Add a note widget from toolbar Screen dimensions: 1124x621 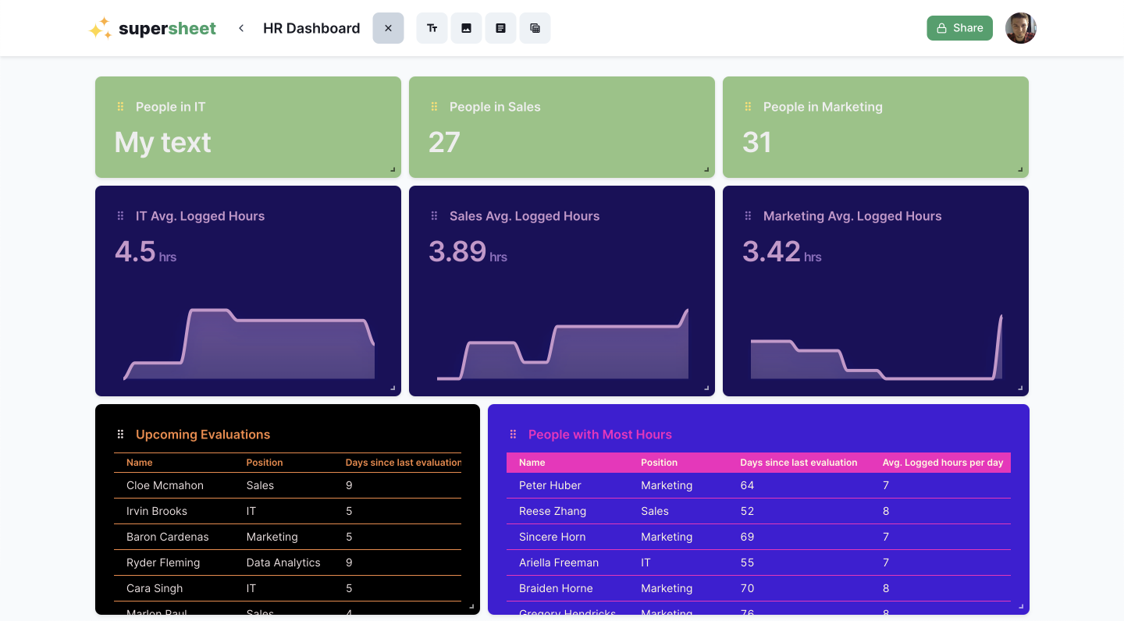pyautogui.click(x=500, y=28)
